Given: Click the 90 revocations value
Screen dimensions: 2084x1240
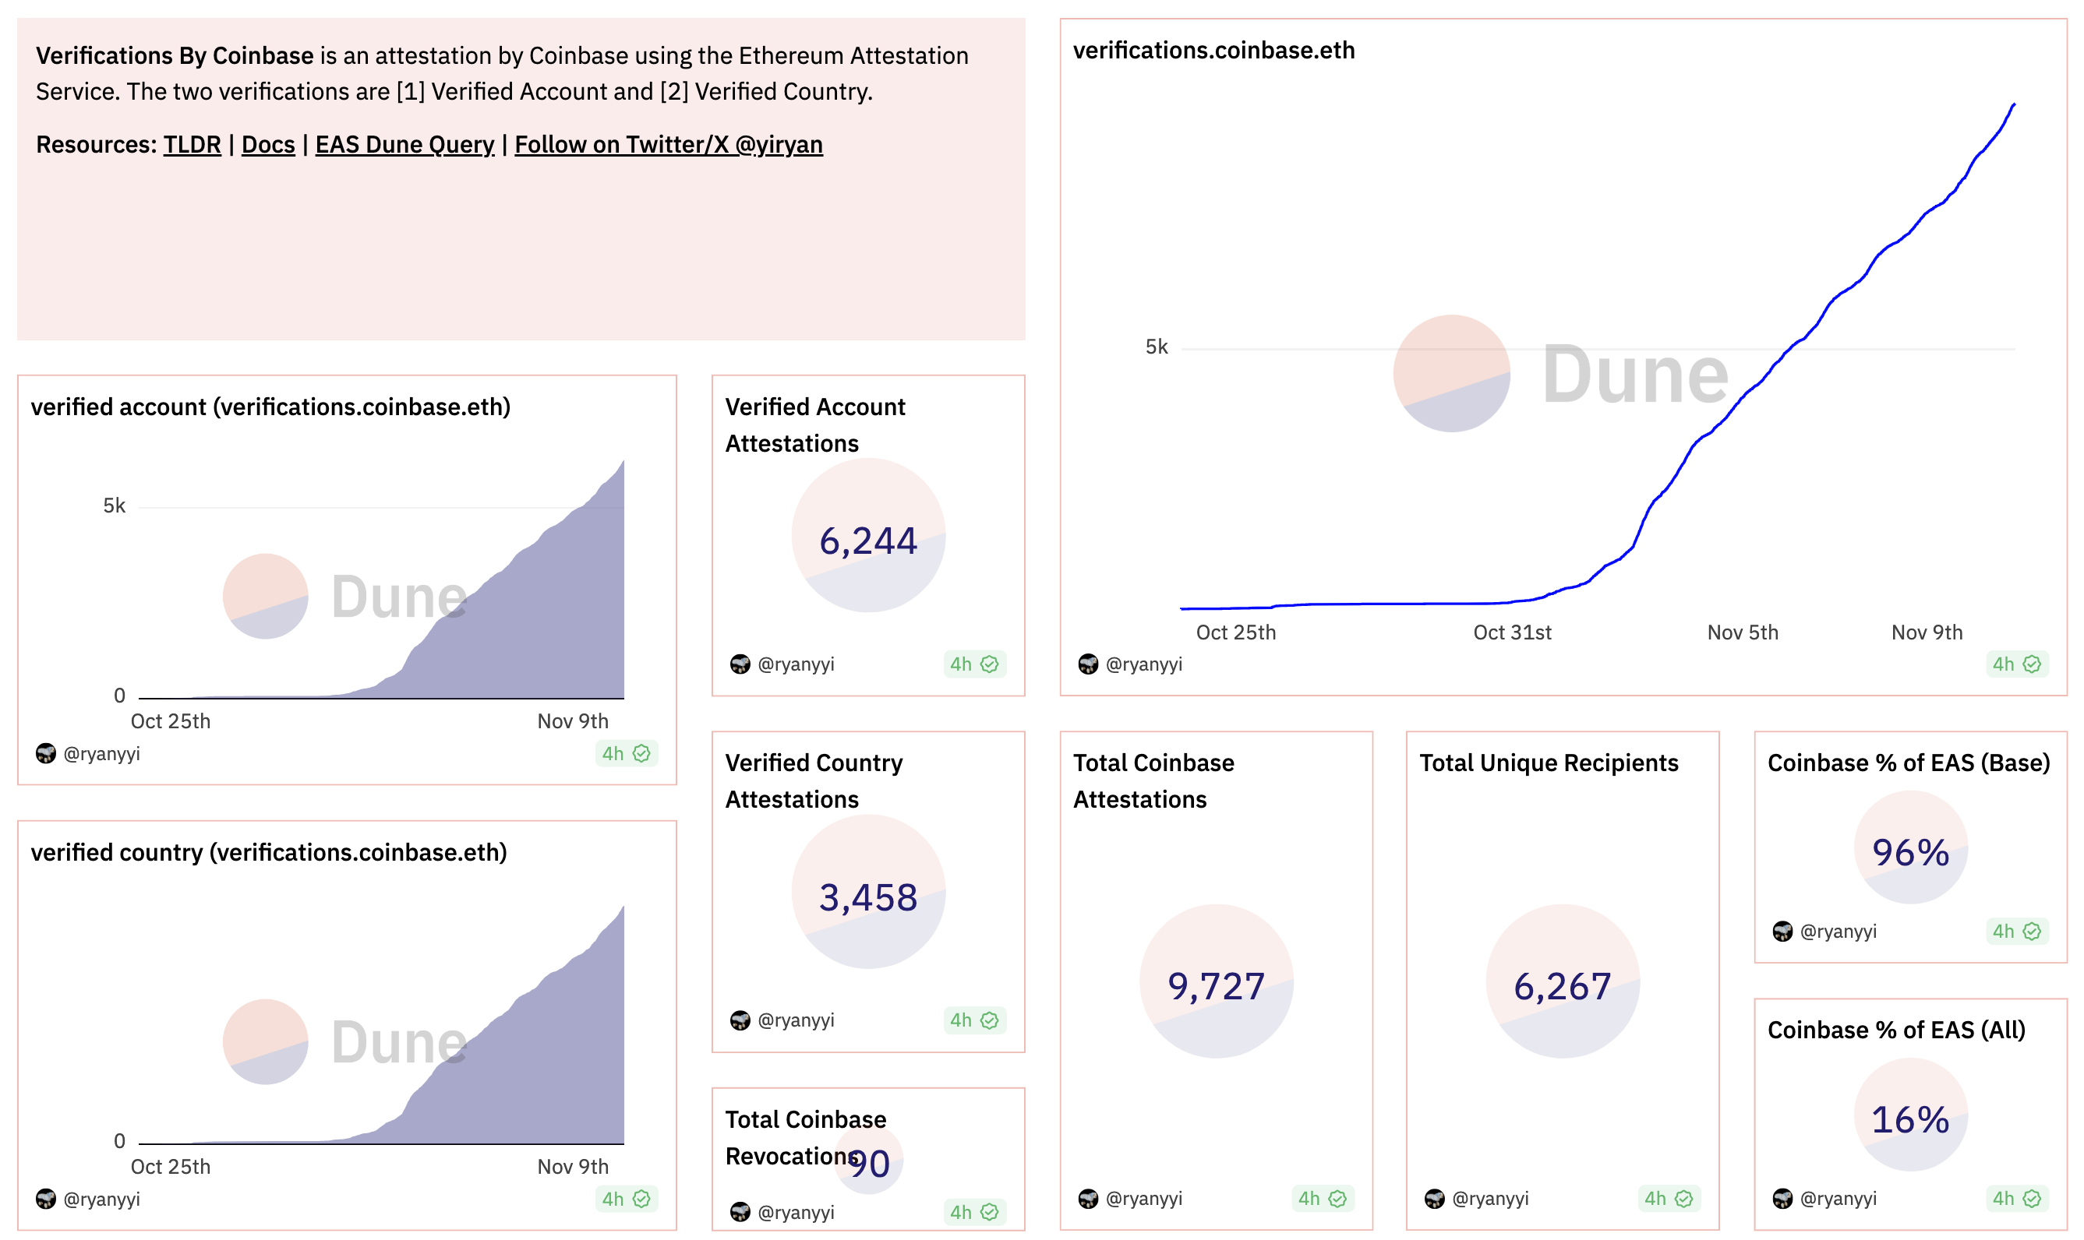Looking at the screenshot, I should (870, 1163).
